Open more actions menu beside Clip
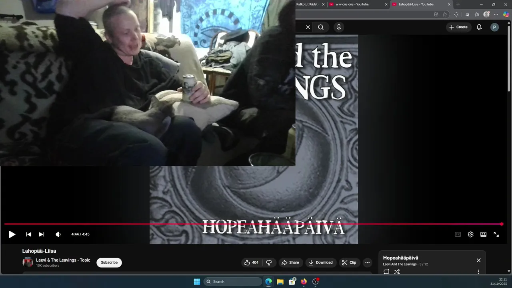Viewport: 512px width, 288px height. click(367, 262)
